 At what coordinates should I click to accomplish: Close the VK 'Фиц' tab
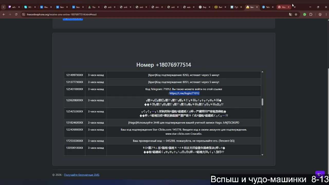(51, 7)
